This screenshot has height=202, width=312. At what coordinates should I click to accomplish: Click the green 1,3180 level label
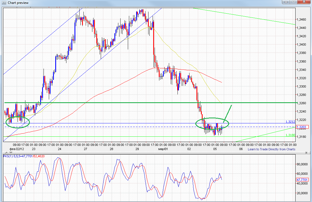pos(290,135)
